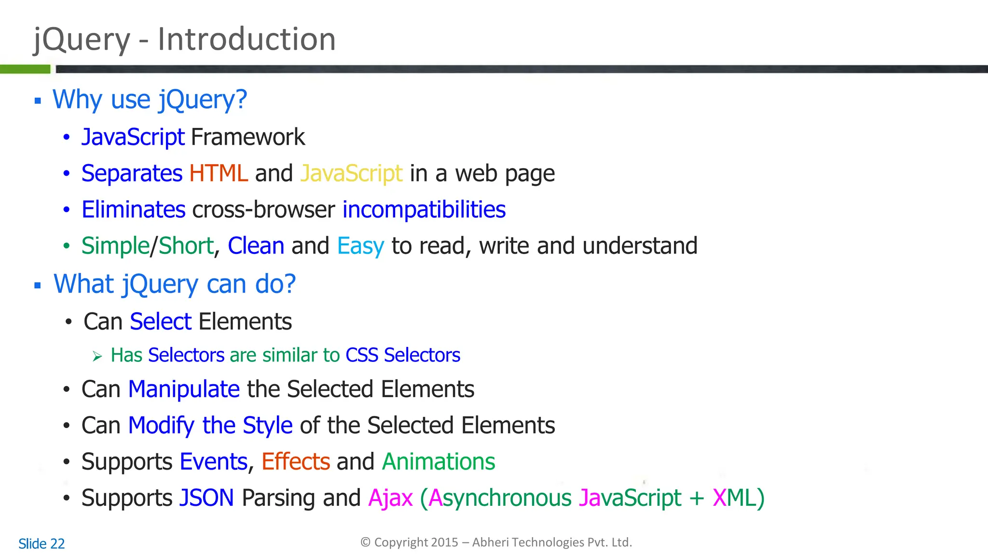Click the blue word 'Clean'
Image resolution: width=988 pixels, height=556 pixels.
coord(256,246)
